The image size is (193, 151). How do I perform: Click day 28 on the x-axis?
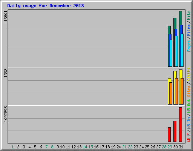point(164,147)
